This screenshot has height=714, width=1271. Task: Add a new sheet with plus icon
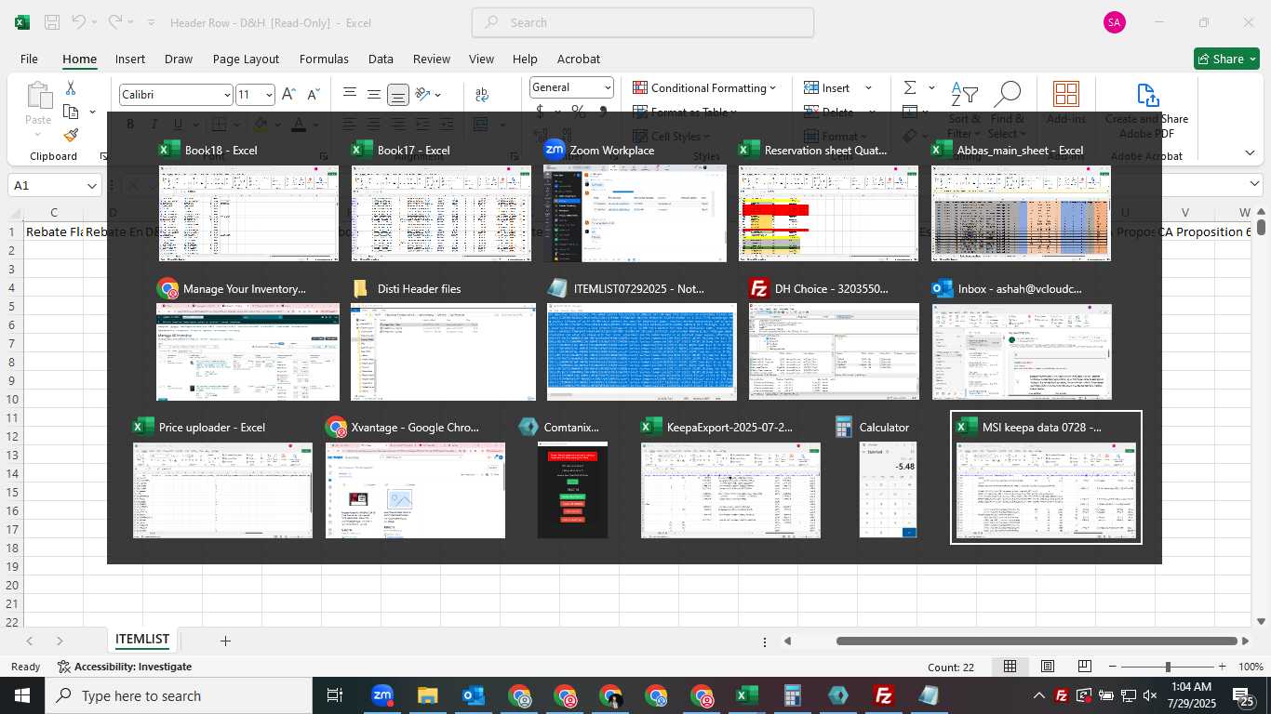pos(225,641)
